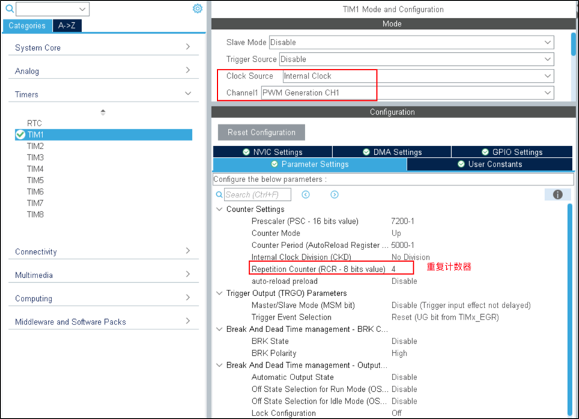
Task: Collapse the Counter Settings group
Action: coord(218,209)
